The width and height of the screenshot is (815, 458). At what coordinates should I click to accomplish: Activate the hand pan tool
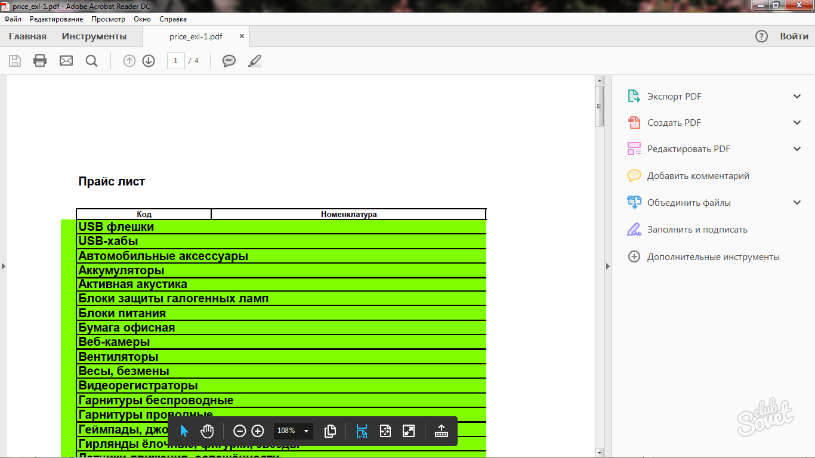click(207, 431)
